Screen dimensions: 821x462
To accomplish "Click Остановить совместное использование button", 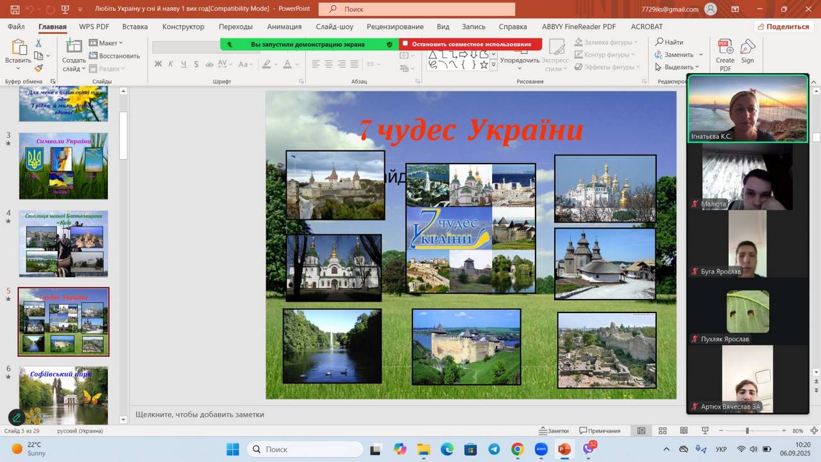I will [x=471, y=44].
